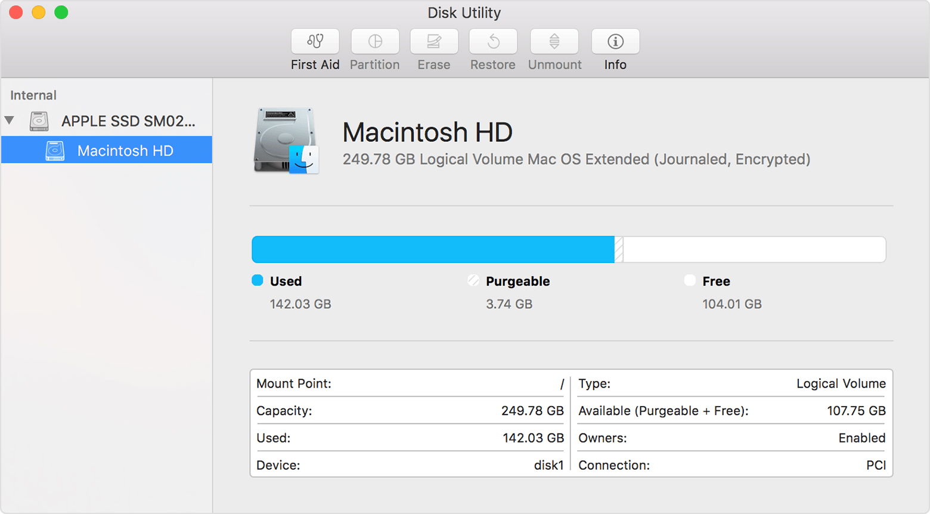Click the Capacity row in details table
Image resolution: width=930 pixels, height=514 pixels.
coord(410,411)
